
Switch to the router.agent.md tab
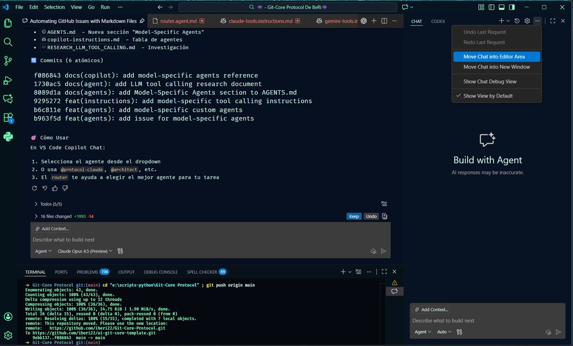pyautogui.click(x=178, y=21)
